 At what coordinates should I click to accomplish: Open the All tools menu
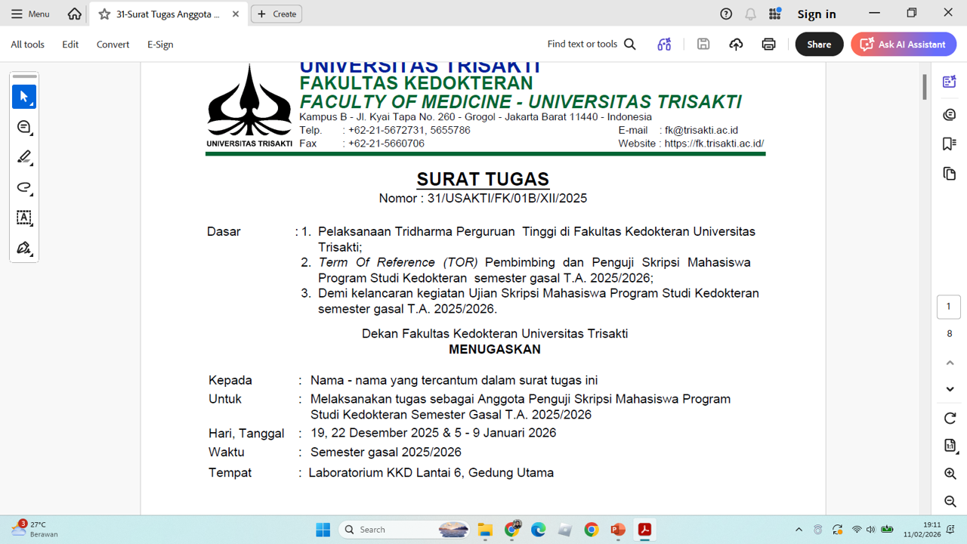point(27,45)
